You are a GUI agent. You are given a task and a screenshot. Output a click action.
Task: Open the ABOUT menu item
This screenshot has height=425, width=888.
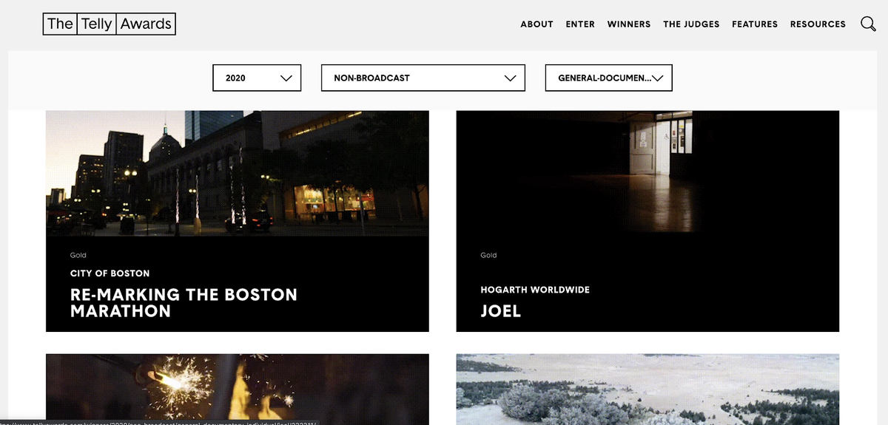[x=536, y=24]
